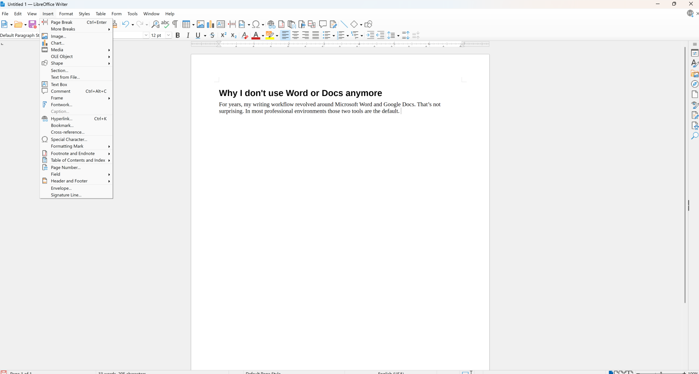The height and width of the screenshot is (374, 699).
Task: Toggle Superscript formatting
Action: click(x=224, y=35)
